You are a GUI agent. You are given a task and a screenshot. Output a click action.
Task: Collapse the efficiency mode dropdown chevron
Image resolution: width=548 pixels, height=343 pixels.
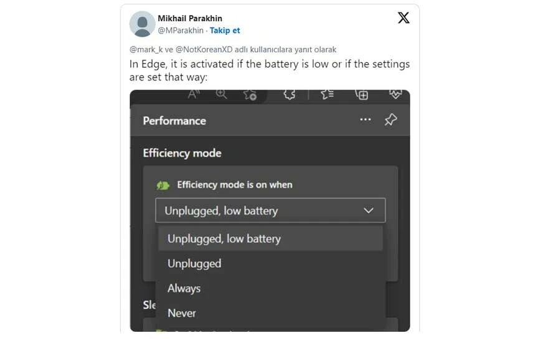pyautogui.click(x=369, y=210)
